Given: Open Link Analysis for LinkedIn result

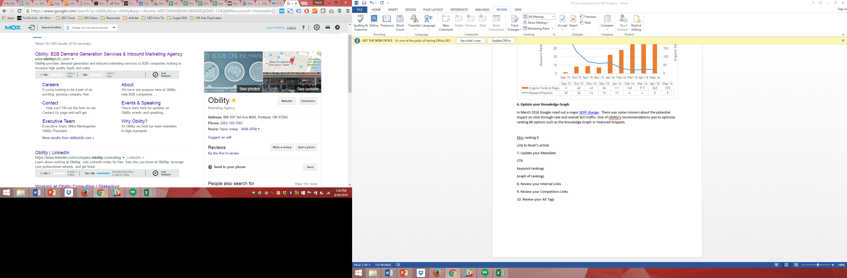Looking at the screenshot, I should (162, 173).
